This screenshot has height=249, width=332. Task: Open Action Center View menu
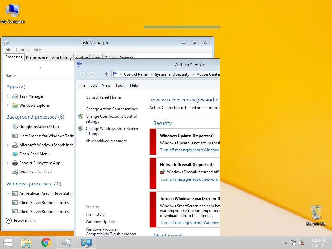pos(106,85)
